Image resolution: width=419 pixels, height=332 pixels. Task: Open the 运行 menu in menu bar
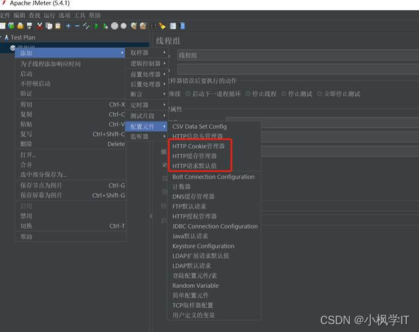tap(49, 16)
